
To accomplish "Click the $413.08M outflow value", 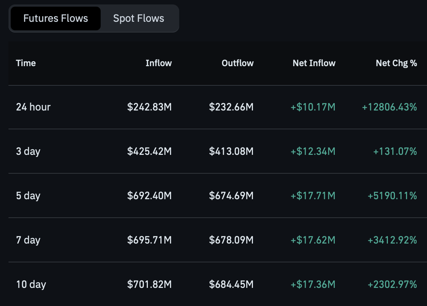I will (x=231, y=151).
